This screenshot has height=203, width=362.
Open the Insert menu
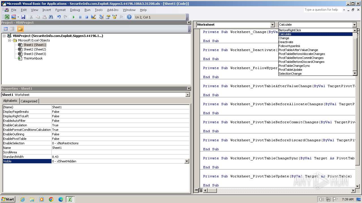(47, 10)
